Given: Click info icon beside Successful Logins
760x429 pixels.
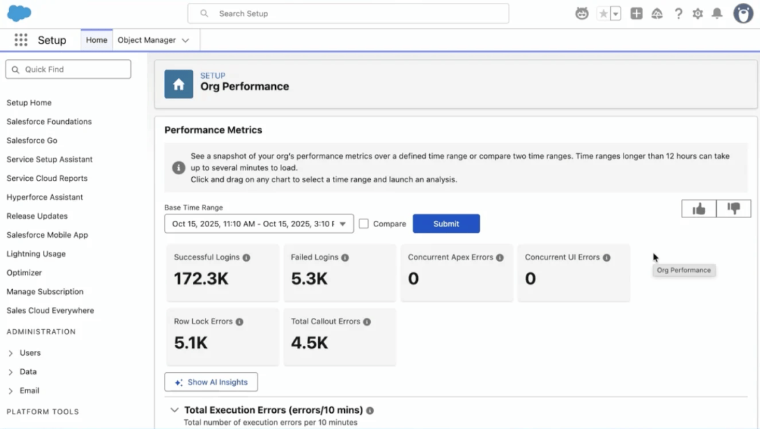Looking at the screenshot, I should coord(246,258).
